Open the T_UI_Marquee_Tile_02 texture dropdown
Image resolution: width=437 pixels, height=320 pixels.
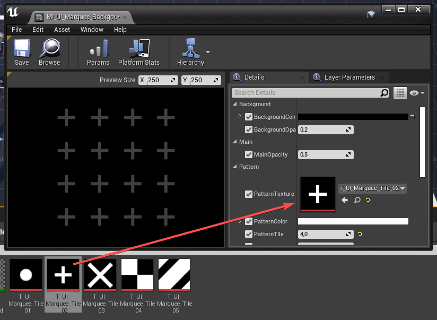coord(372,188)
